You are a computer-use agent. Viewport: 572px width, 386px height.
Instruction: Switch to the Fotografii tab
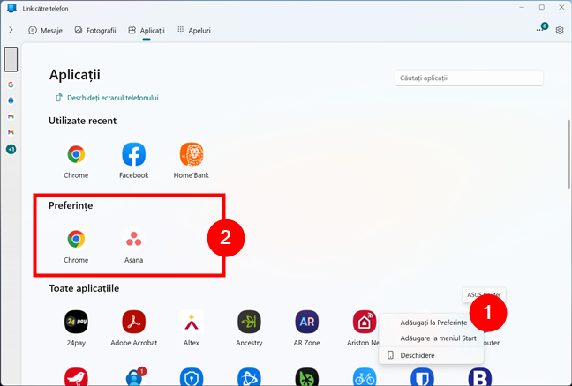pos(94,31)
